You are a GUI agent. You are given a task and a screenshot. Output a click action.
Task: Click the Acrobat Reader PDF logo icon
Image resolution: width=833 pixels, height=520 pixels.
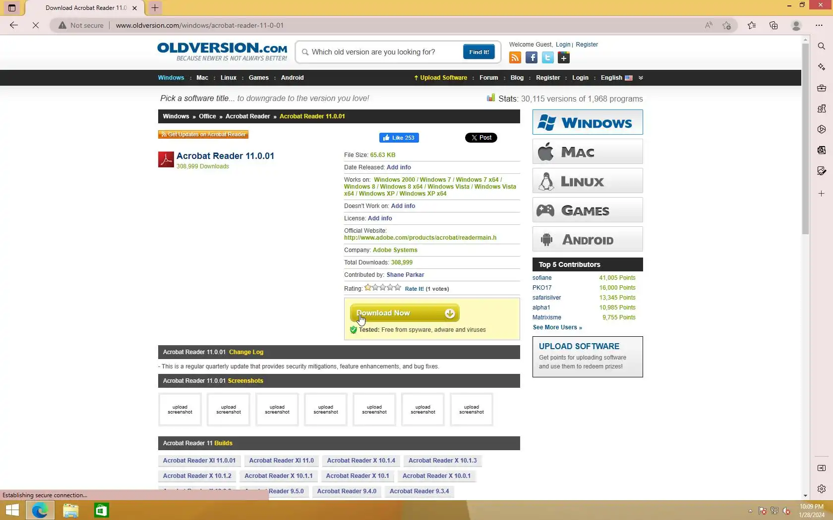[x=166, y=159]
